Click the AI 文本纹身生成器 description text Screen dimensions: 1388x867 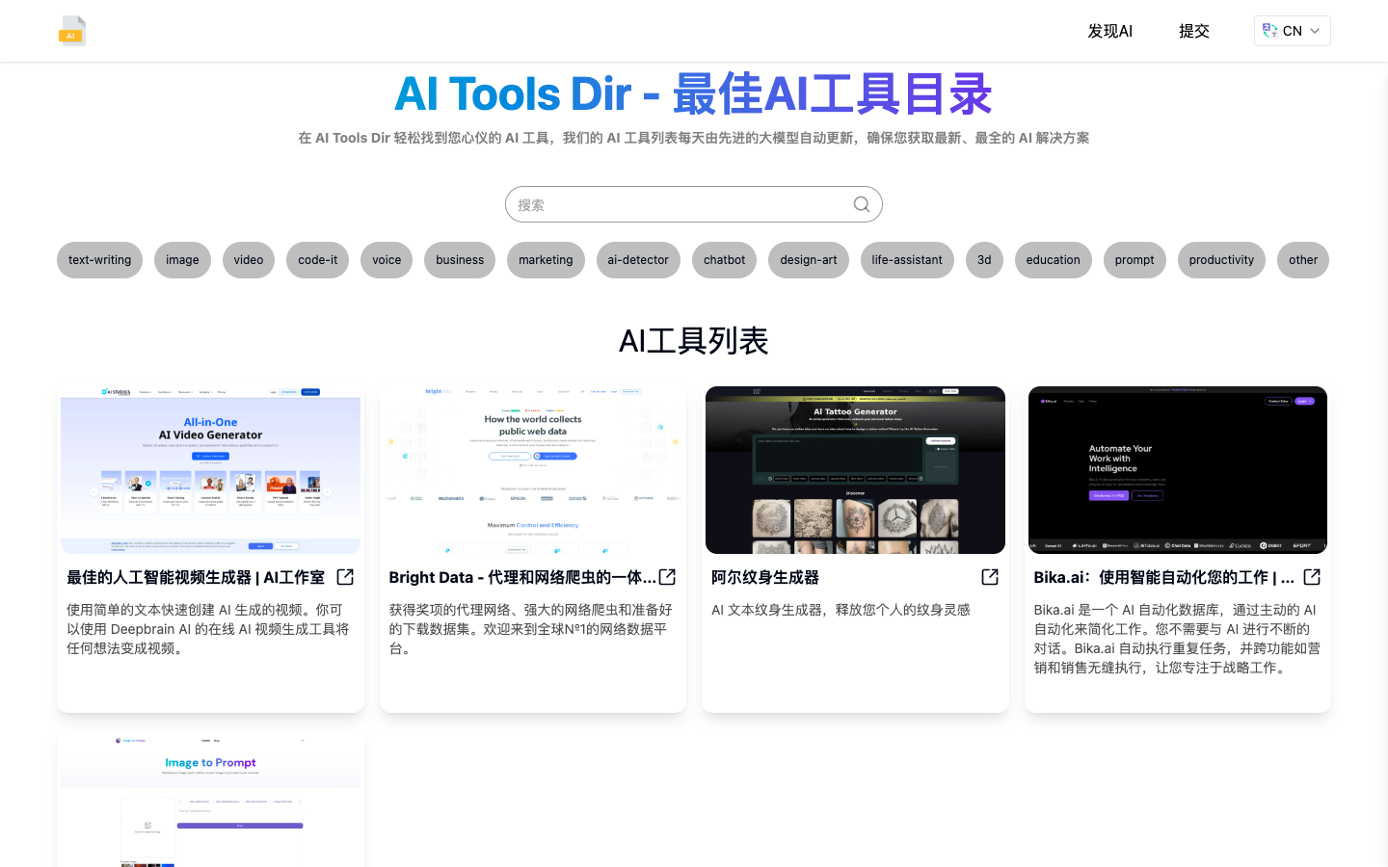click(x=841, y=610)
